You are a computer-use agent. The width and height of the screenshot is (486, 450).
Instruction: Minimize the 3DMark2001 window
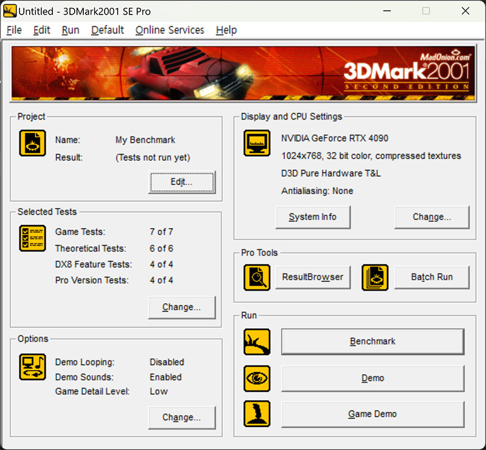click(x=387, y=11)
